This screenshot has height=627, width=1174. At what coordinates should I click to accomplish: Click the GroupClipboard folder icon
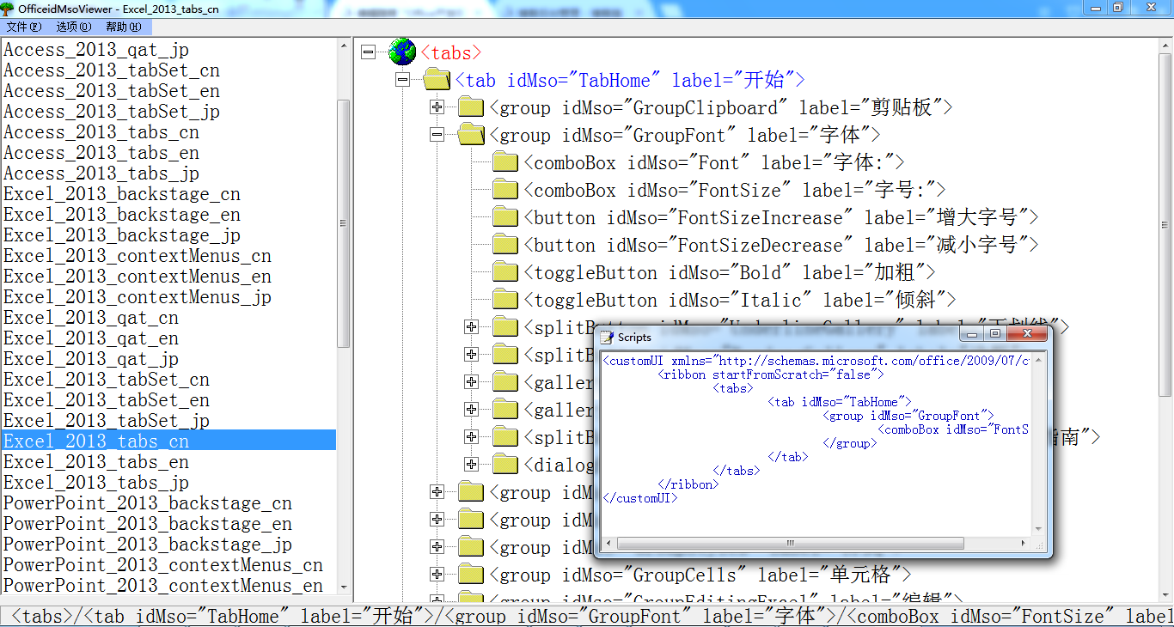(x=471, y=107)
